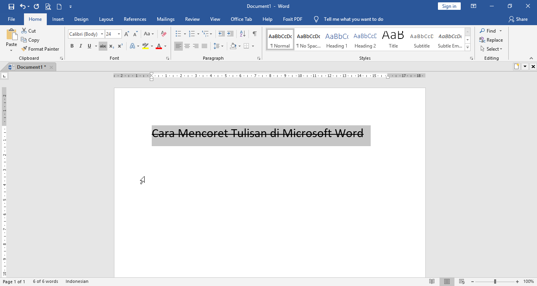Apply the red font color
The image size is (537, 286).
(159, 46)
